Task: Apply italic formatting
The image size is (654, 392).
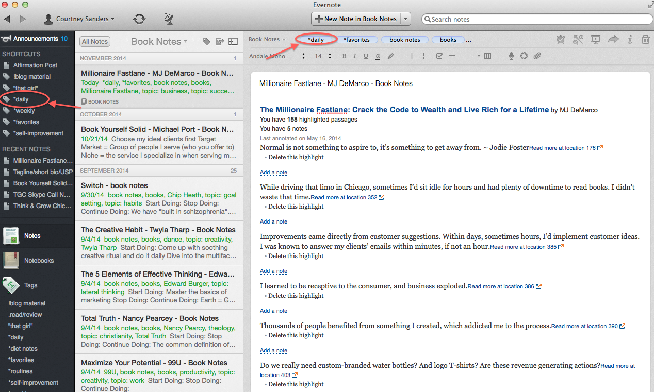Action: tap(355, 56)
